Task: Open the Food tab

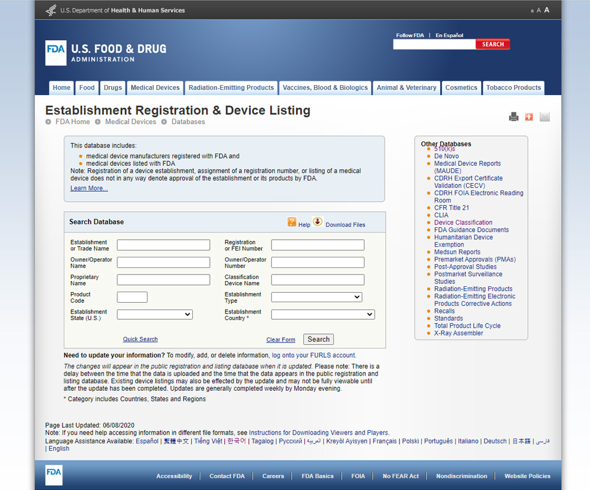Action: [x=87, y=88]
